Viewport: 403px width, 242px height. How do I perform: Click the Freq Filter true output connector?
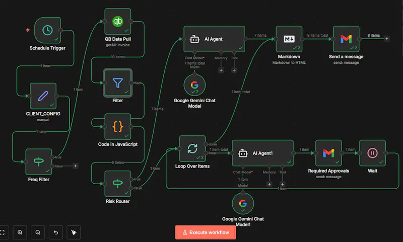(x=52, y=157)
